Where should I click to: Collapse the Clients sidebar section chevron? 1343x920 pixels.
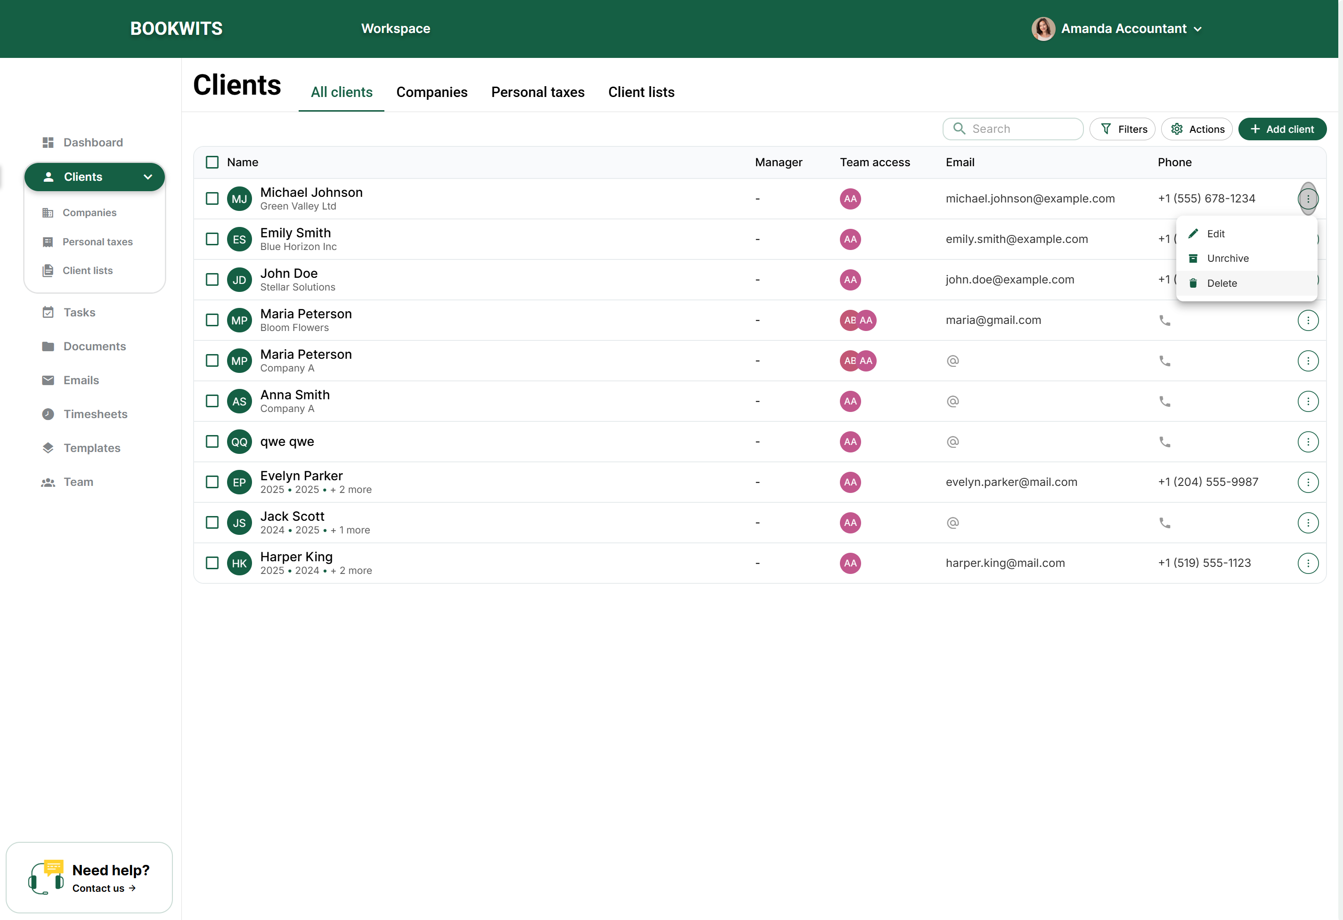coord(148,177)
